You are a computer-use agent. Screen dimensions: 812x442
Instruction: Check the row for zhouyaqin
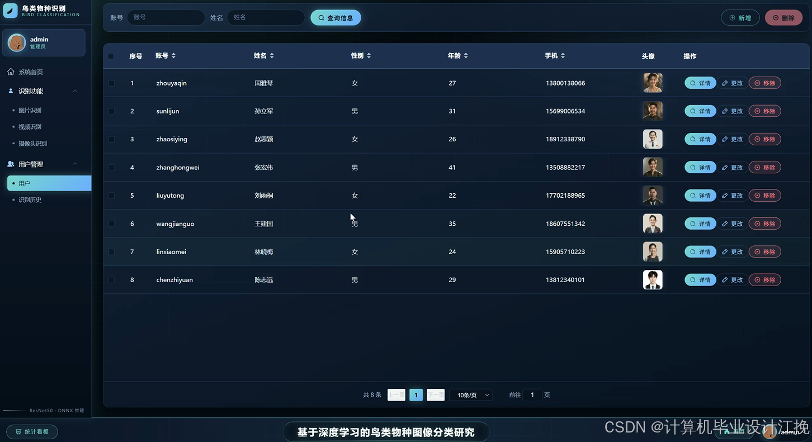coord(111,83)
